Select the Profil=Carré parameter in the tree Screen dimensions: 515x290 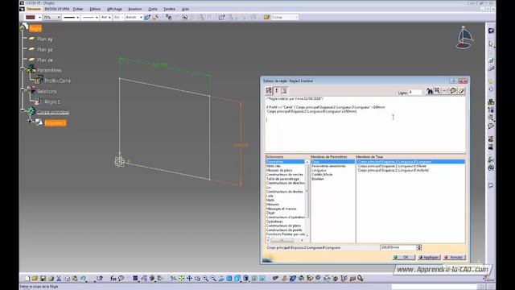coord(57,81)
